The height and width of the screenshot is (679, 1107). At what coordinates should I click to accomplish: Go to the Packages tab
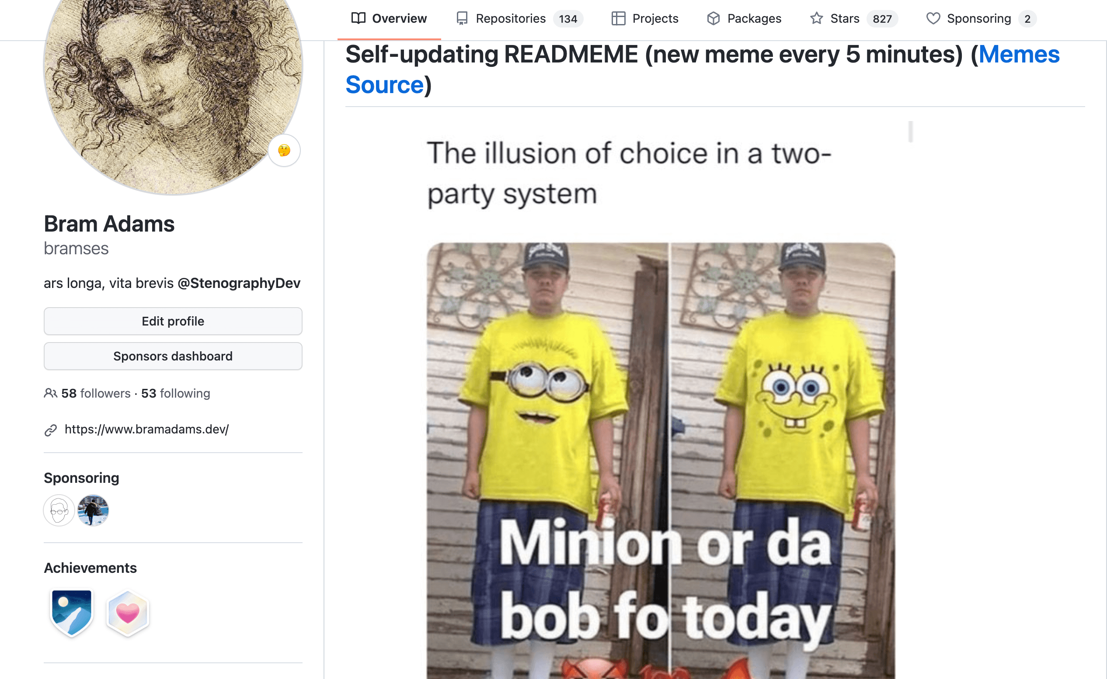point(744,18)
